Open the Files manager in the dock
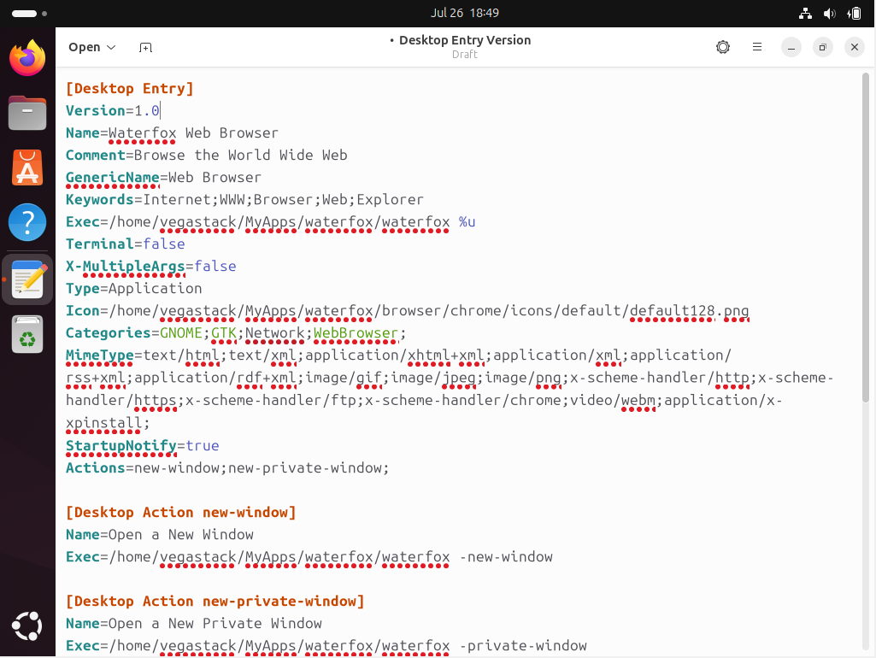The image size is (876, 658). point(27,113)
